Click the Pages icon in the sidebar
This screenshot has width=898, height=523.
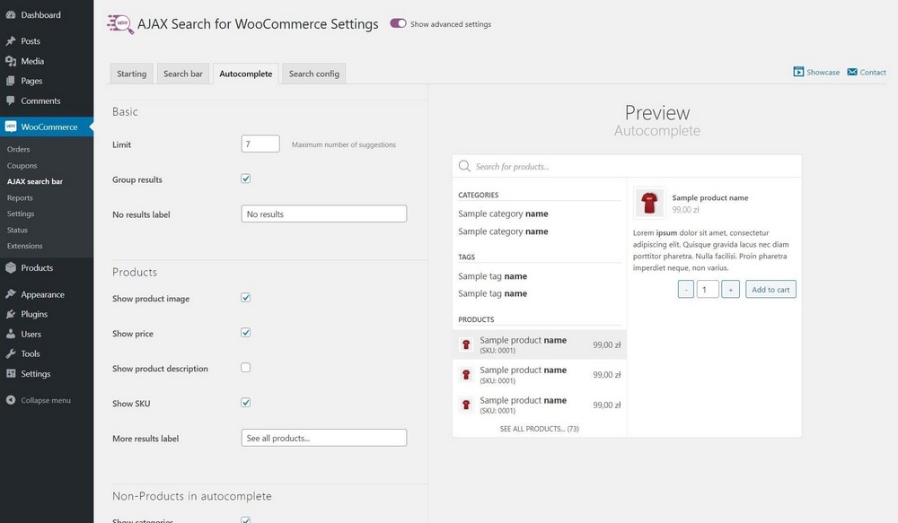click(10, 81)
